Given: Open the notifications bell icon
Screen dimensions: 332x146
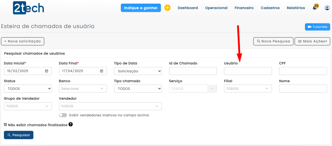Looking at the screenshot, I should pos(315,8).
